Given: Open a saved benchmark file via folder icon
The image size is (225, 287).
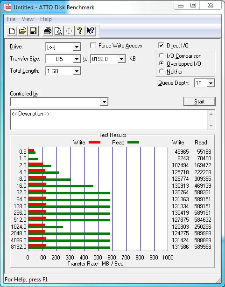Looking at the screenshot, I should point(22,31).
